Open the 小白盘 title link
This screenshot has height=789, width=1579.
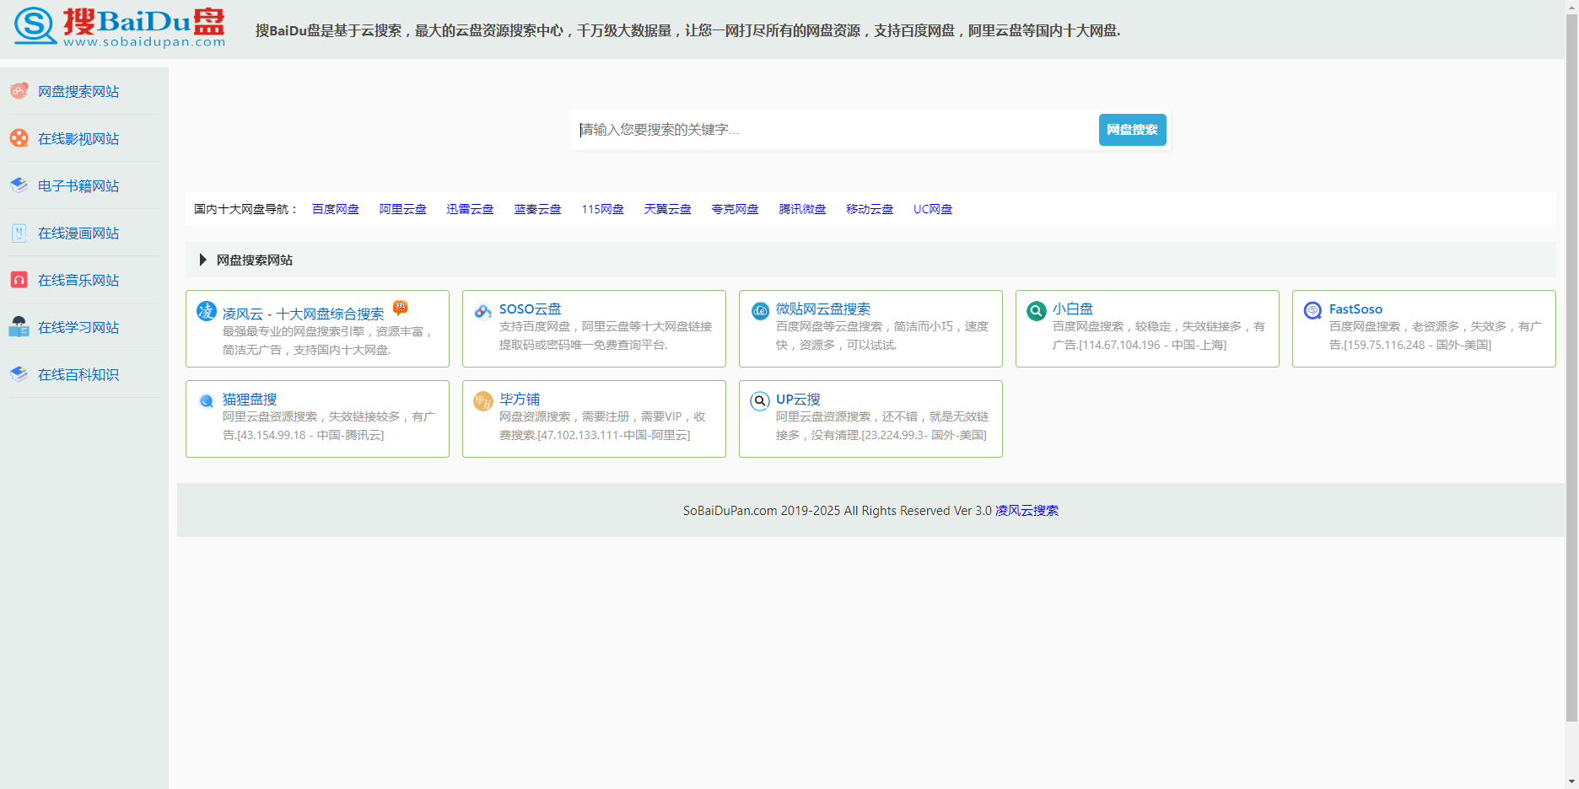click(x=1073, y=309)
